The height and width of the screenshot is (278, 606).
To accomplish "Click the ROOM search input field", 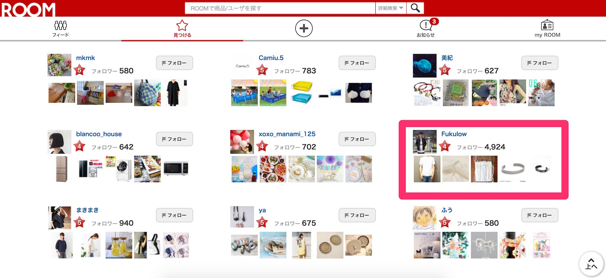I will (280, 8).
